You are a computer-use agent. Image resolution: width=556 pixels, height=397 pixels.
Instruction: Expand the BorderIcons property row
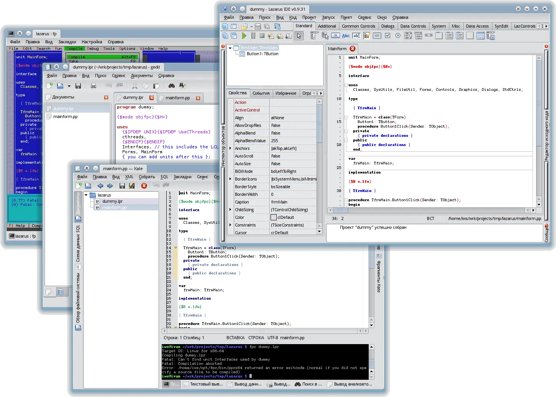(230, 179)
